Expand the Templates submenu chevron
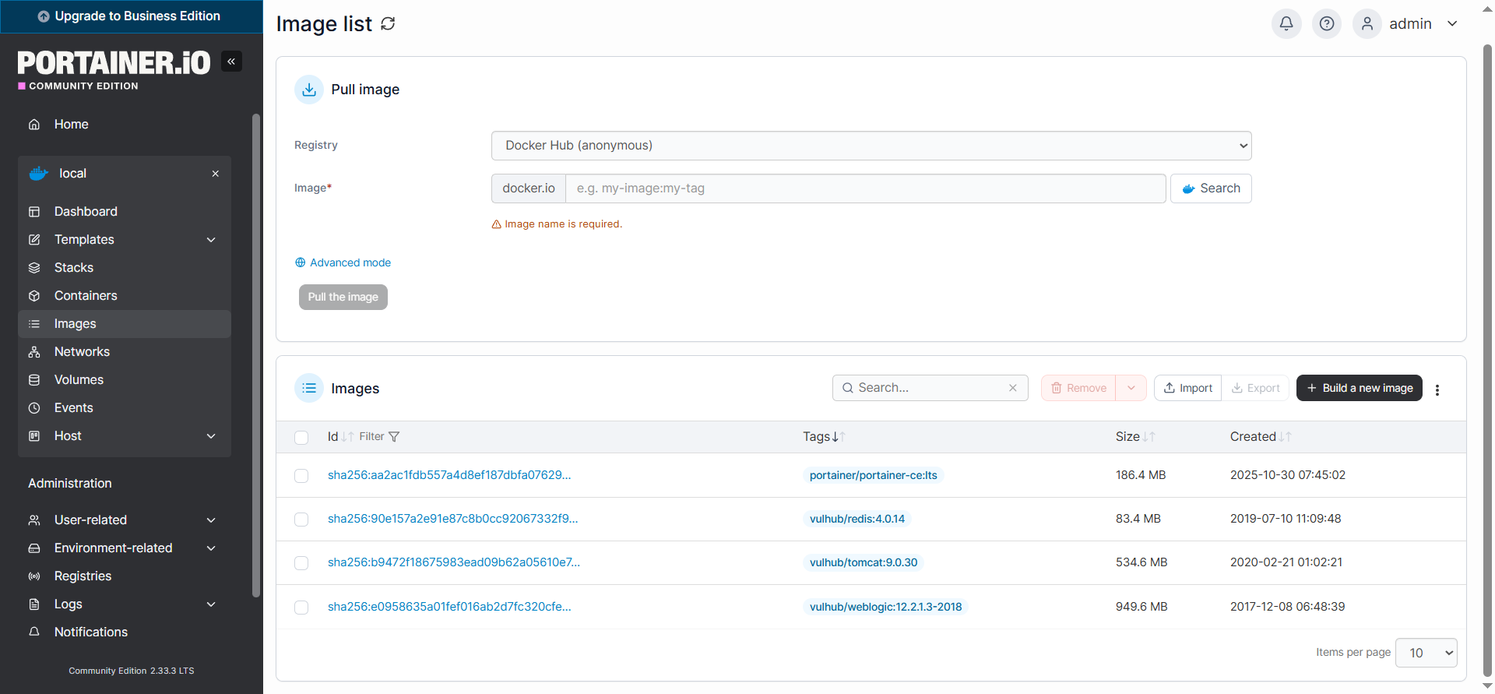 (211, 240)
